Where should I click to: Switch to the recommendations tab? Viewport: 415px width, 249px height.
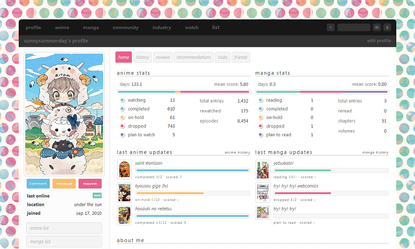[193, 58]
